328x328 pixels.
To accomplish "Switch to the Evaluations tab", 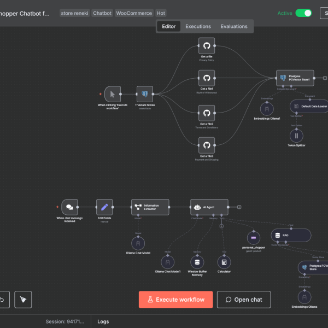I will point(234,26).
